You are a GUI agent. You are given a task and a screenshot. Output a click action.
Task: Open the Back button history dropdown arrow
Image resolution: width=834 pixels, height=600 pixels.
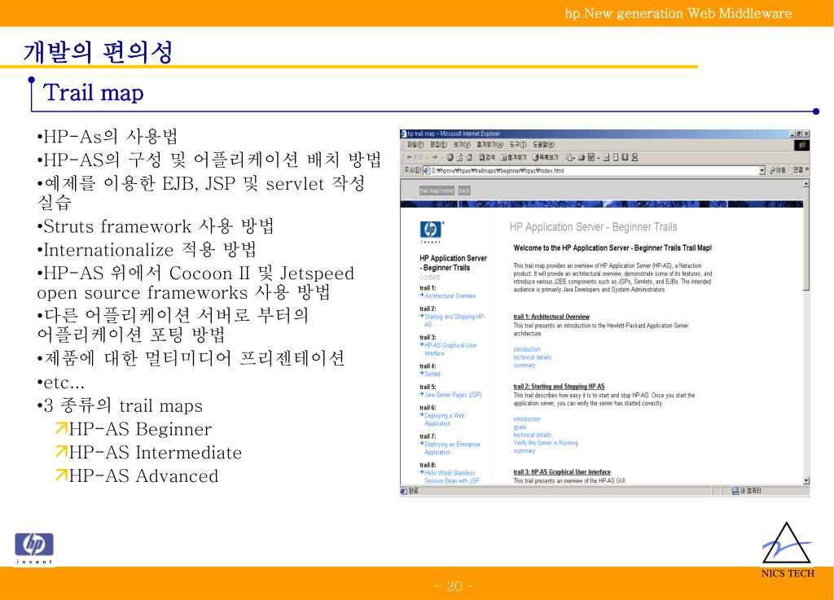click(x=427, y=158)
